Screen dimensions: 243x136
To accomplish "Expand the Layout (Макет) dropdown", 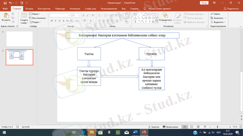I will [x=35, y=14].
